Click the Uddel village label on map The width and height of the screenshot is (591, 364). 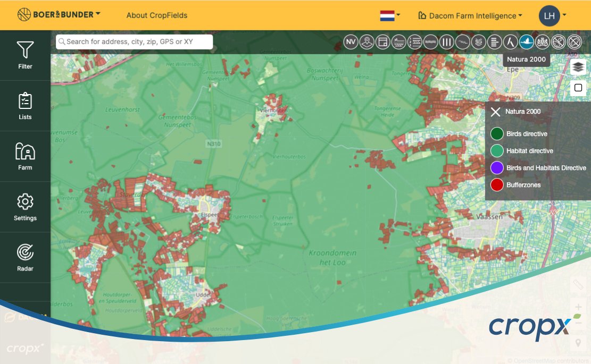click(x=203, y=295)
